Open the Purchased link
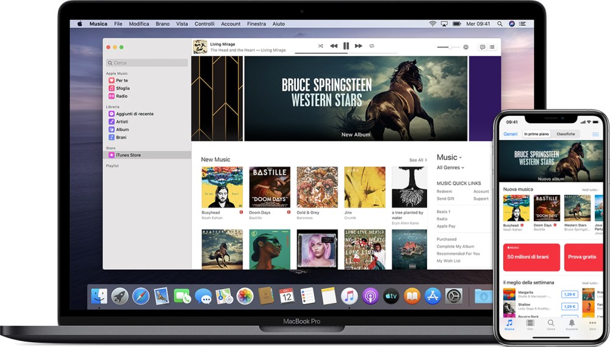610x347 pixels. (447, 239)
